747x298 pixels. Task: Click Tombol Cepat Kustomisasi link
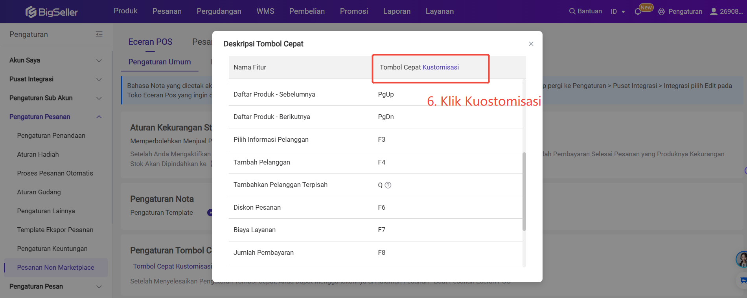tap(172, 266)
